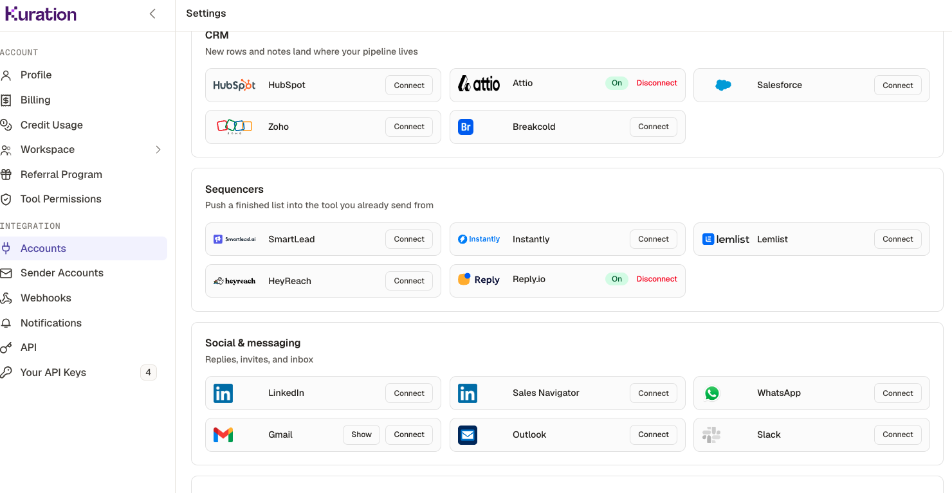This screenshot has height=493, width=952.
Task: Click the Breakcold Br logo
Action: 466,127
